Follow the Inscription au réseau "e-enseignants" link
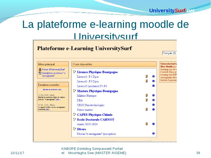This screenshot has height=158, width=211. click(x=54, y=75)
